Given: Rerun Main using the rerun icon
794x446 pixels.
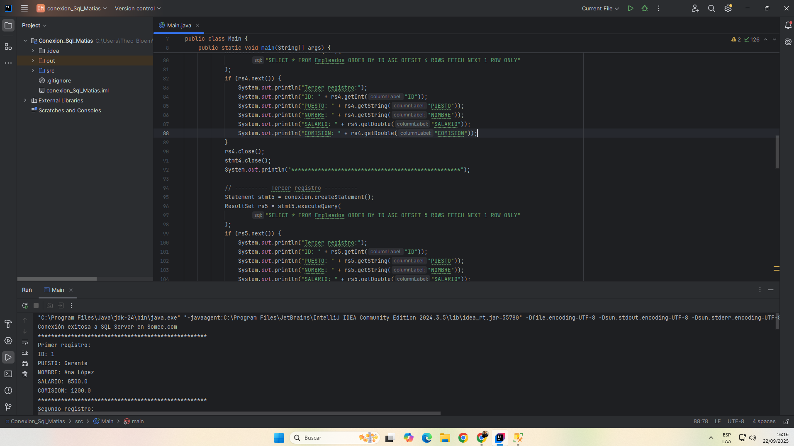Looking at the screenshot, I should tap(25, 305).
